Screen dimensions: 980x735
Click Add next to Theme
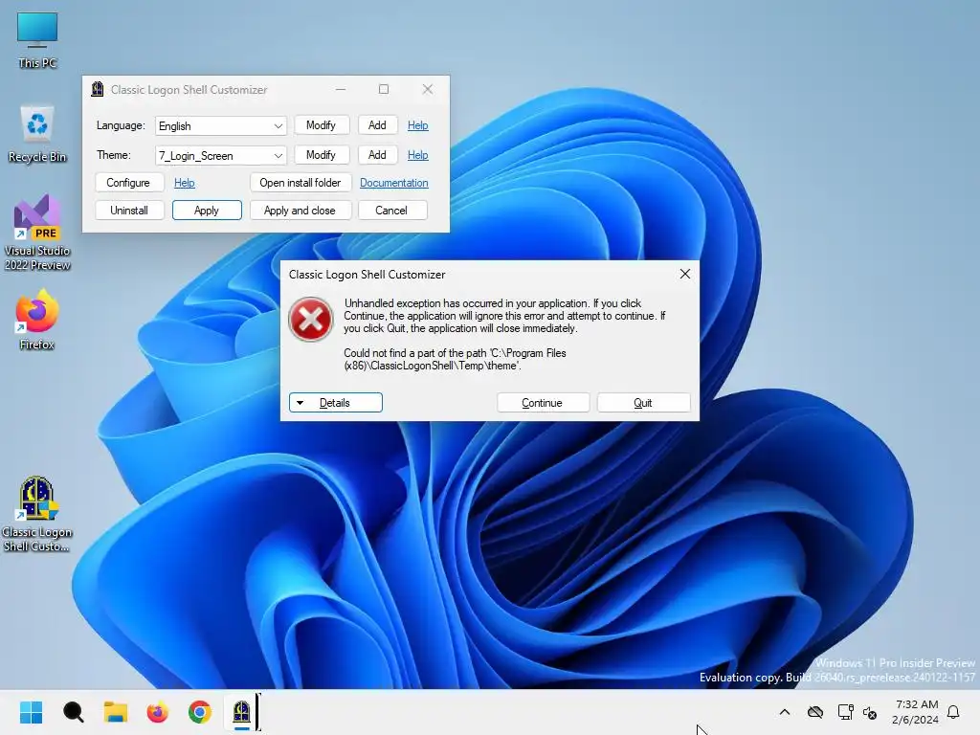click(377, 155)
